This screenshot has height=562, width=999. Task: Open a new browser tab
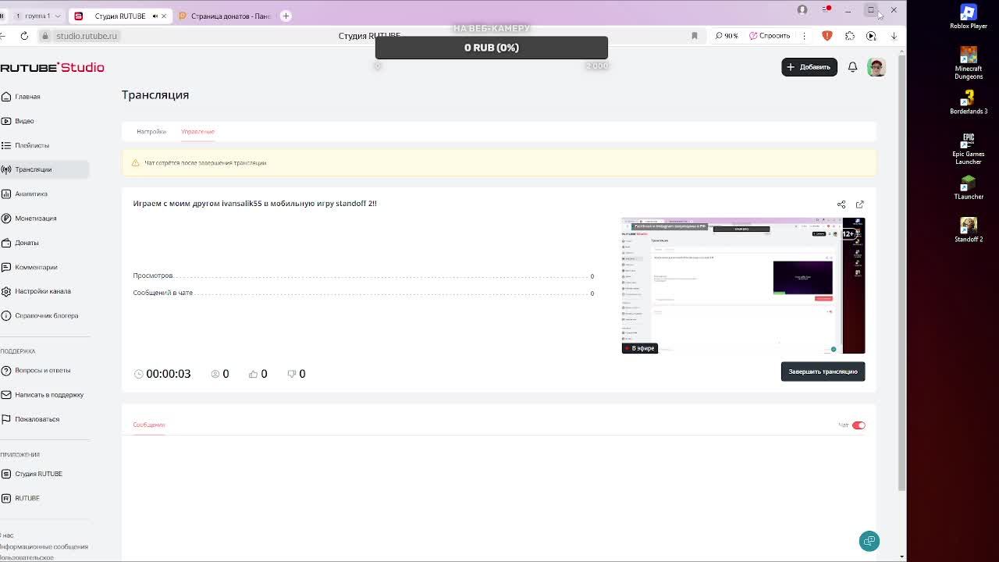(286, 16)
